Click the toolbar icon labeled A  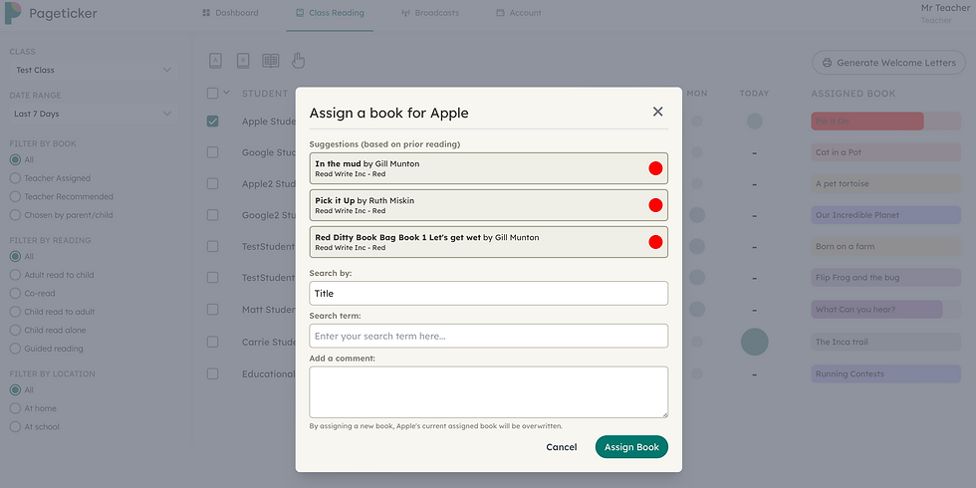215,61
